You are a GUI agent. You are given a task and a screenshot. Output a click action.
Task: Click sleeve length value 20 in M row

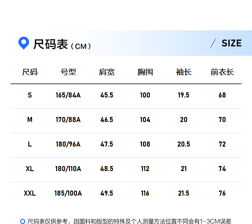(184, 119)
